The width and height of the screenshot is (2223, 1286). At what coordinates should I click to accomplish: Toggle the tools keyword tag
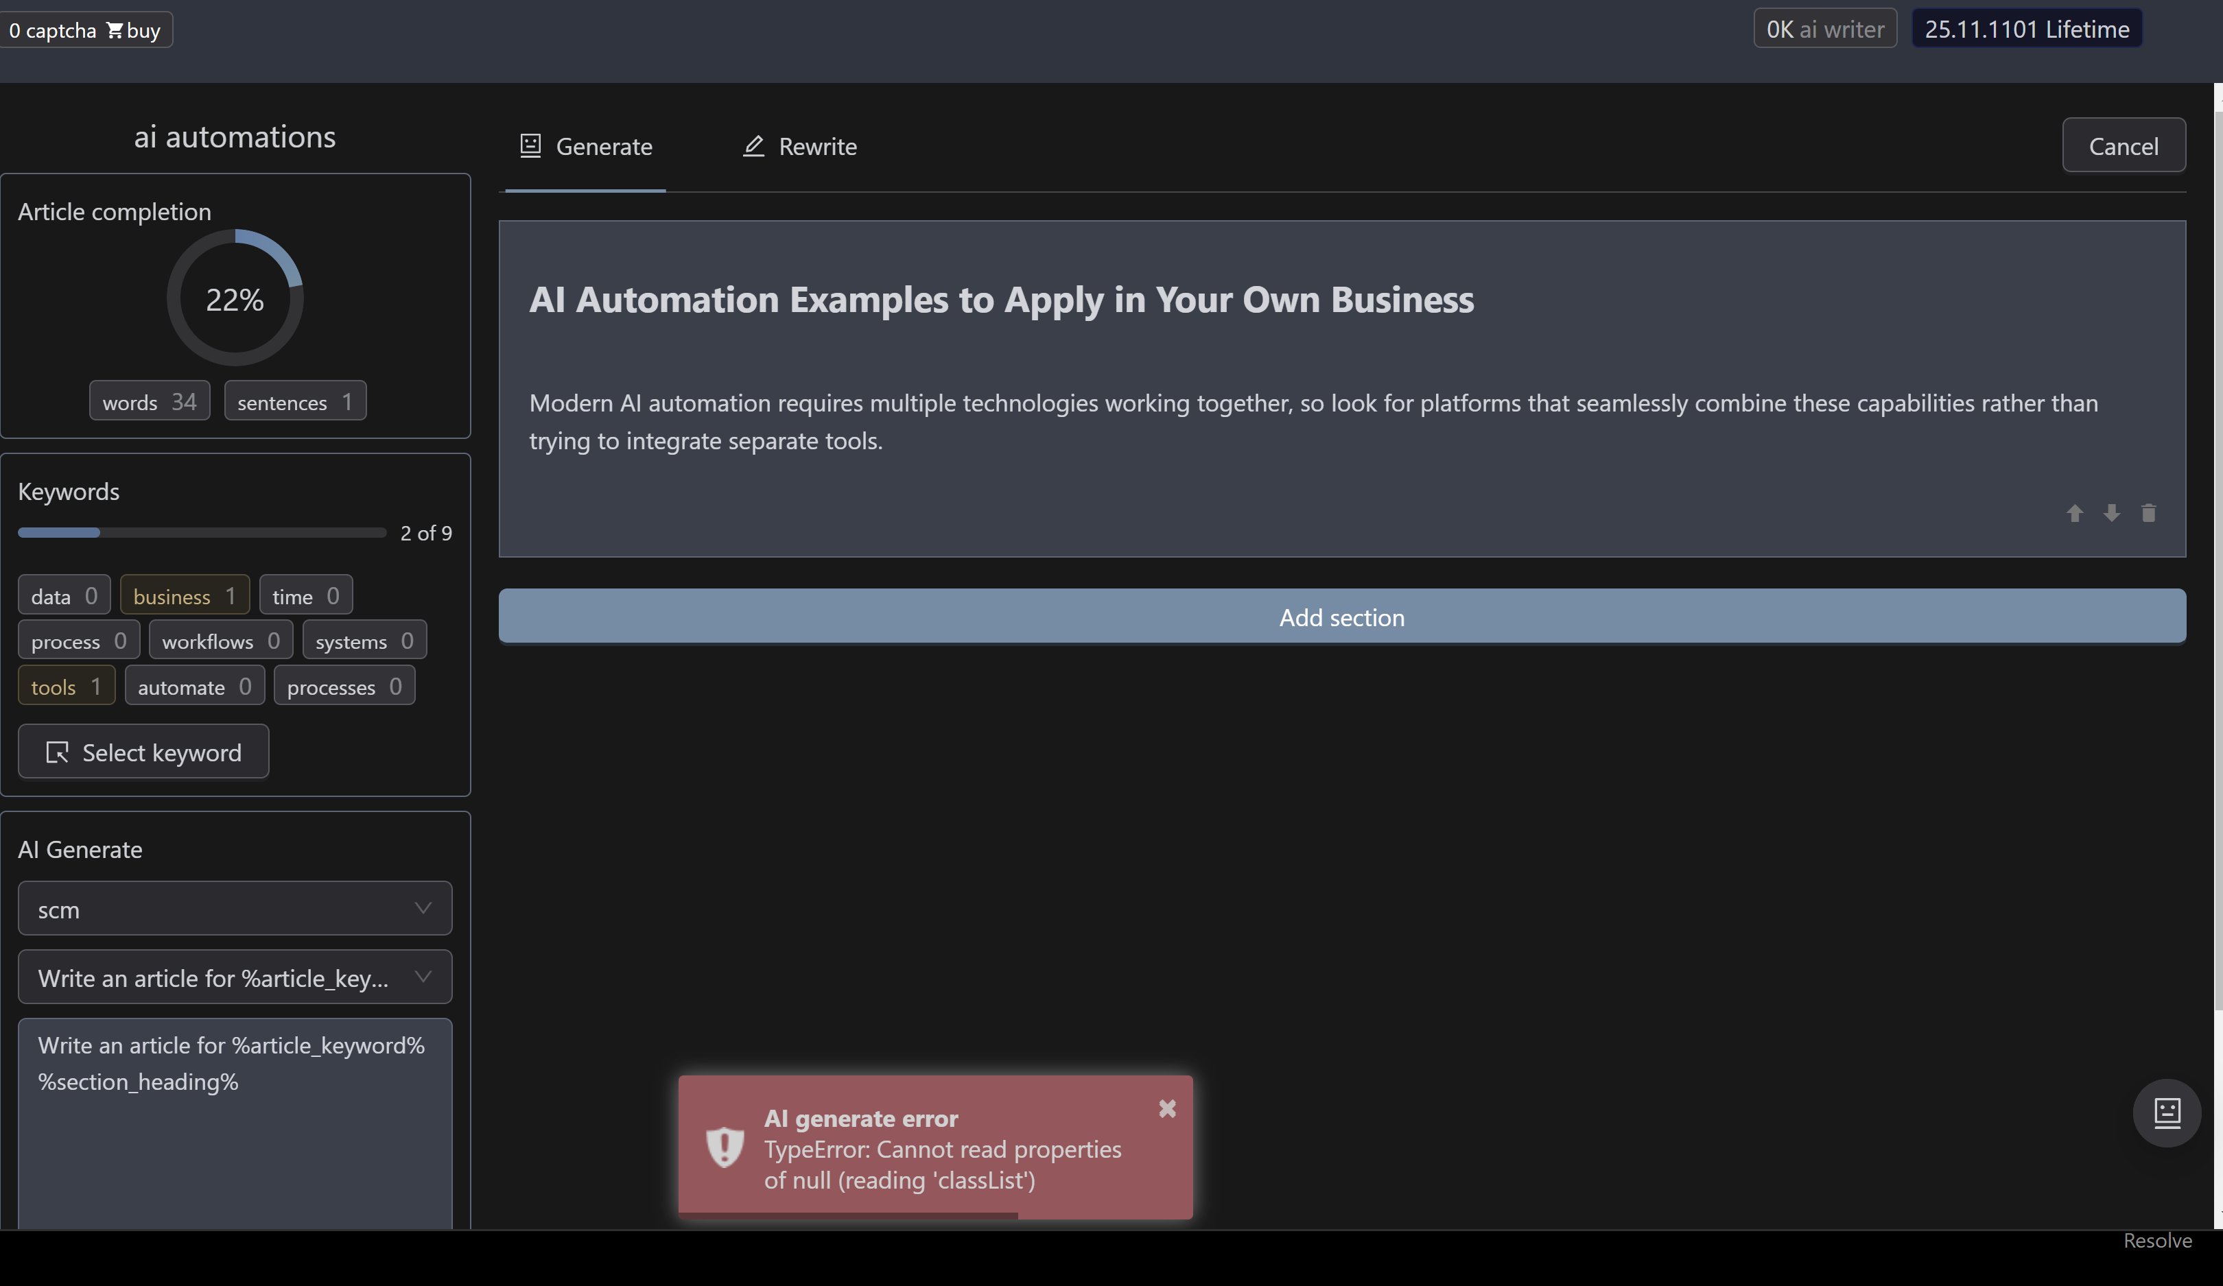(x=66, y=687)
